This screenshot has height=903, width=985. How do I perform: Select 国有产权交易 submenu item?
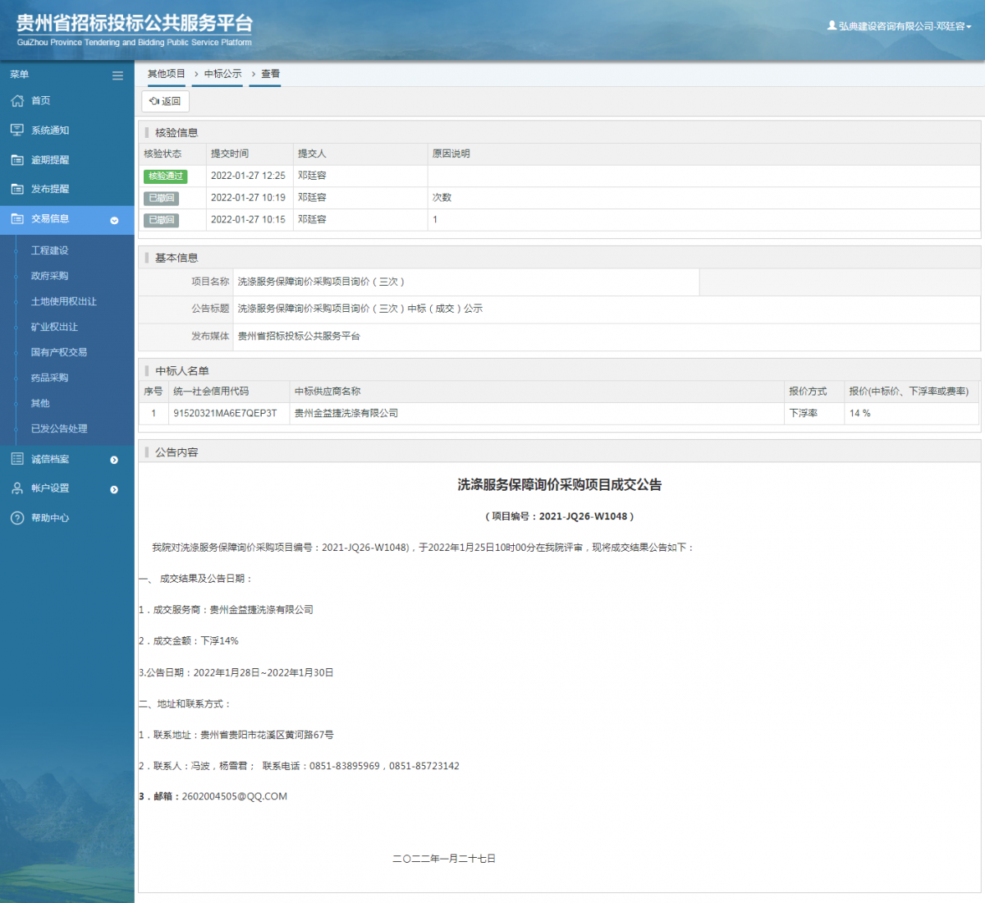coord(59,352)
